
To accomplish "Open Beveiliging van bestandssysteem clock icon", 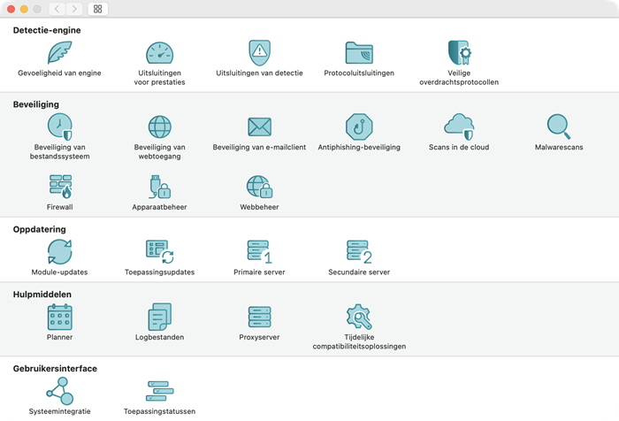I will point(59,126).
